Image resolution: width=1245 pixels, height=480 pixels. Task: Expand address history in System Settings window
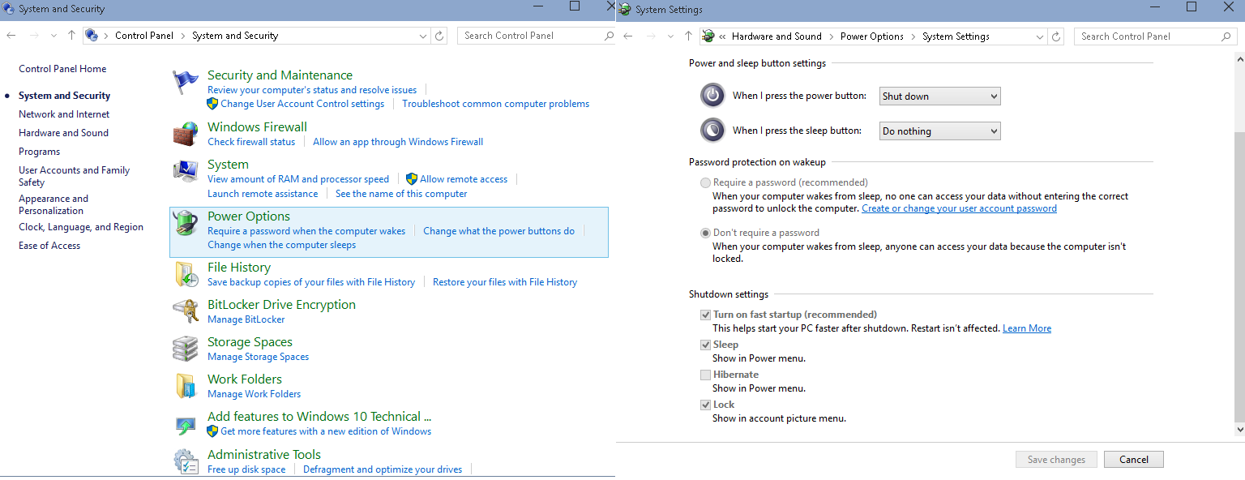[x=1040, y=36]
